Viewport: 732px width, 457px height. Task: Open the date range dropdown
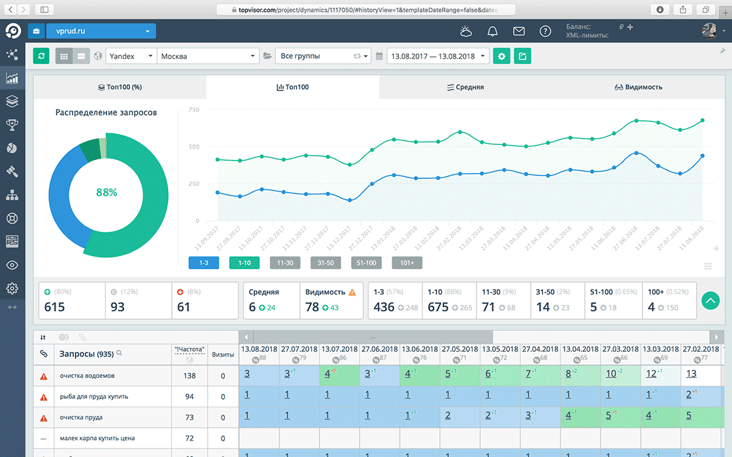pyautogui.click(x=437, y=56)
